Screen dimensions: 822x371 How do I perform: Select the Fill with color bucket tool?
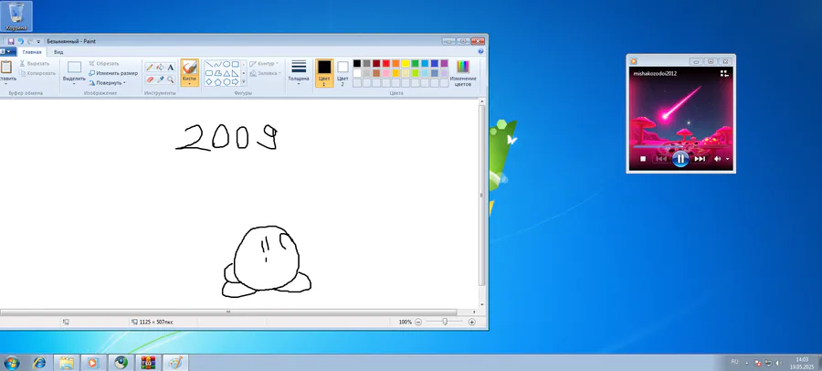(161, 68)
